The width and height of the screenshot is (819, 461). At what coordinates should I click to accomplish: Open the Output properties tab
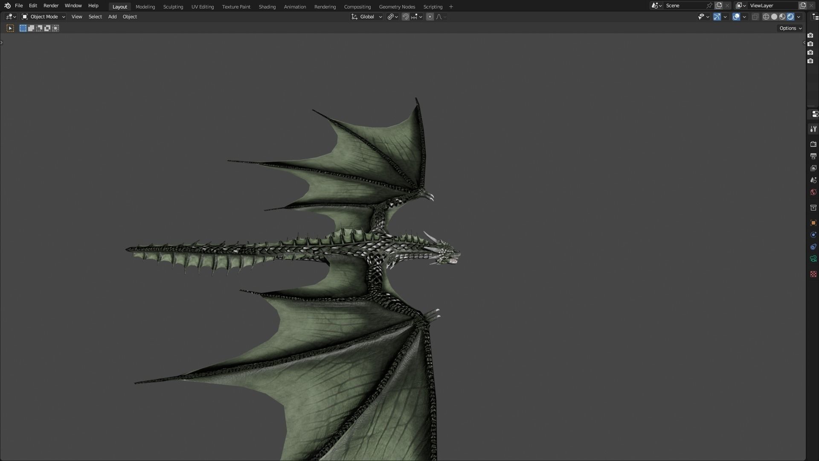[813, 156]
